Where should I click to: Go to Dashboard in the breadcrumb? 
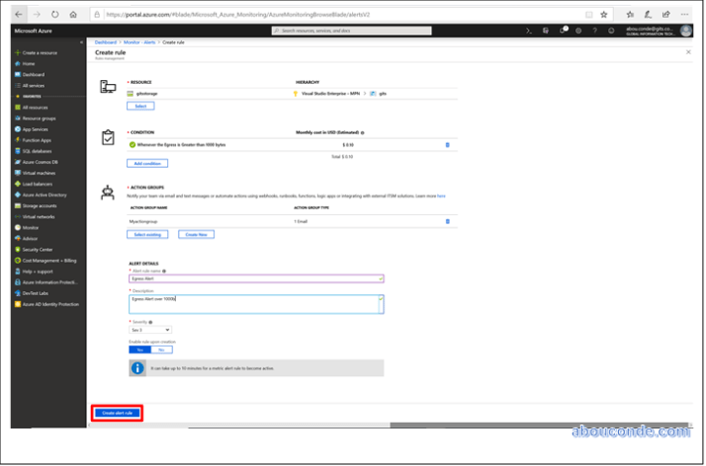tap(106, 43)
